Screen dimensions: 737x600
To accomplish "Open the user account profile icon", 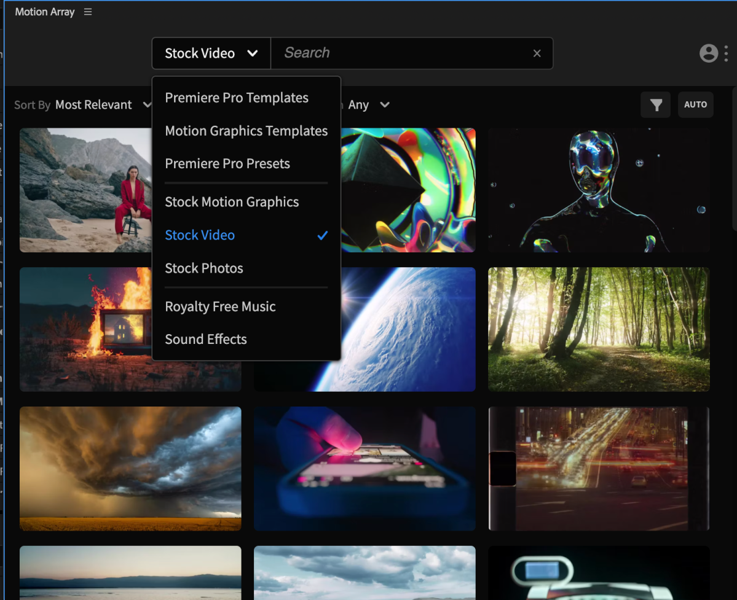I will 708,53.
